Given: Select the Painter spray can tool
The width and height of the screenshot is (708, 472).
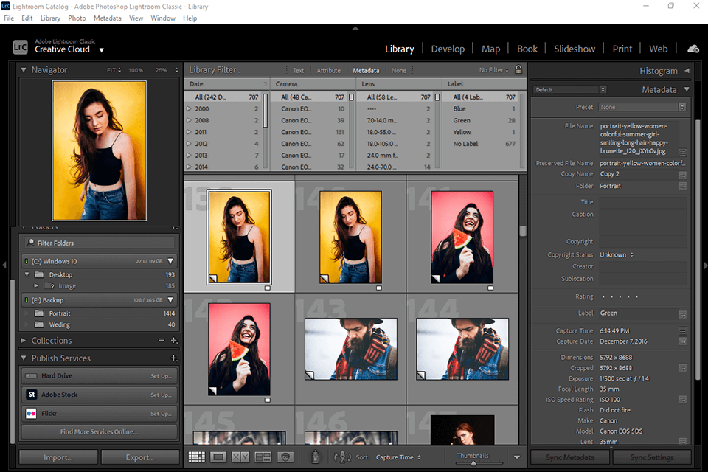Looking at the screenshot, I should pos(315,457).
